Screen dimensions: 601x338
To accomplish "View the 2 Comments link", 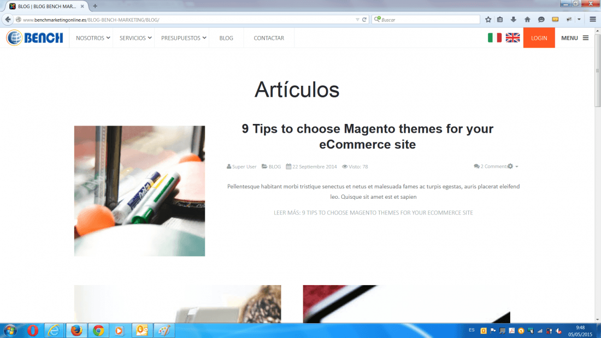I will (x=494, y=167).
